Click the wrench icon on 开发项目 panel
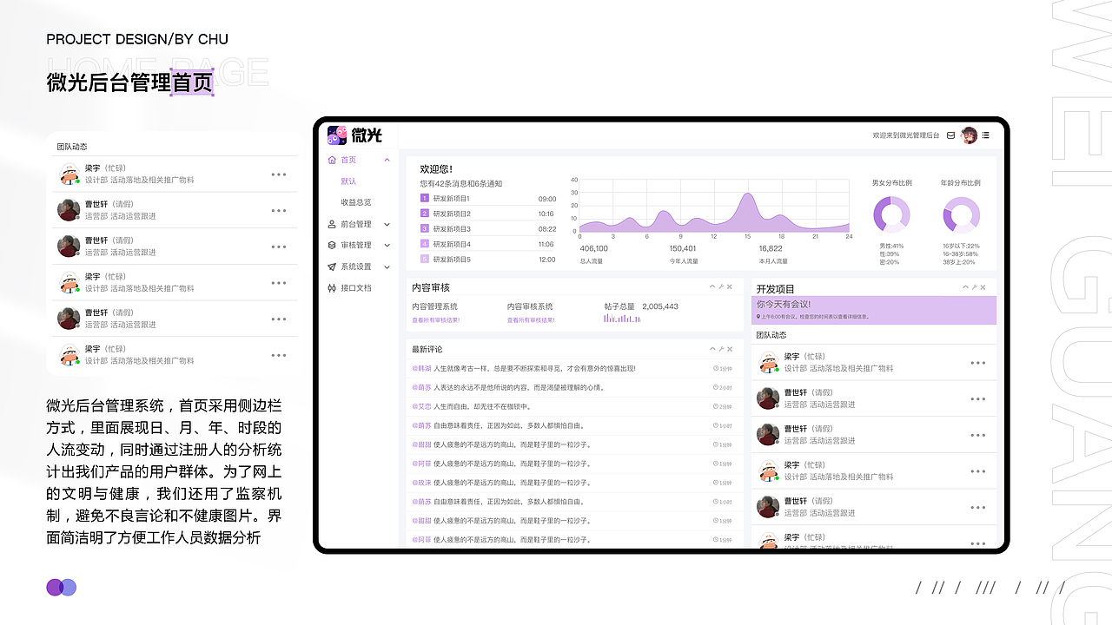Screen dimensions: 1112x625 tap(975, 287)
